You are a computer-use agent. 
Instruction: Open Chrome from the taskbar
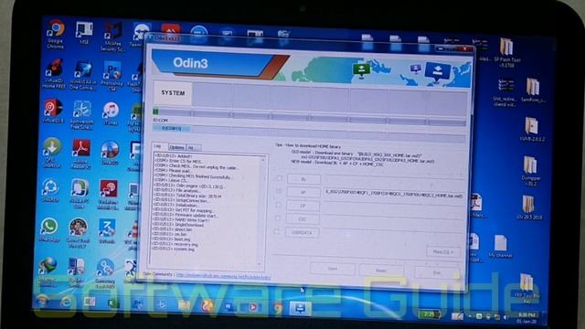tap(277, 308)
